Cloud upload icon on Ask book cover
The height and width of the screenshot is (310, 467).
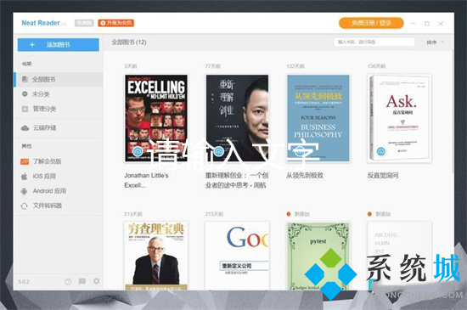point(381,151)
